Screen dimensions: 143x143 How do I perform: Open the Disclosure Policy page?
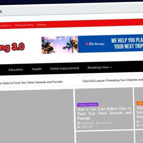[x=24, y=25]
